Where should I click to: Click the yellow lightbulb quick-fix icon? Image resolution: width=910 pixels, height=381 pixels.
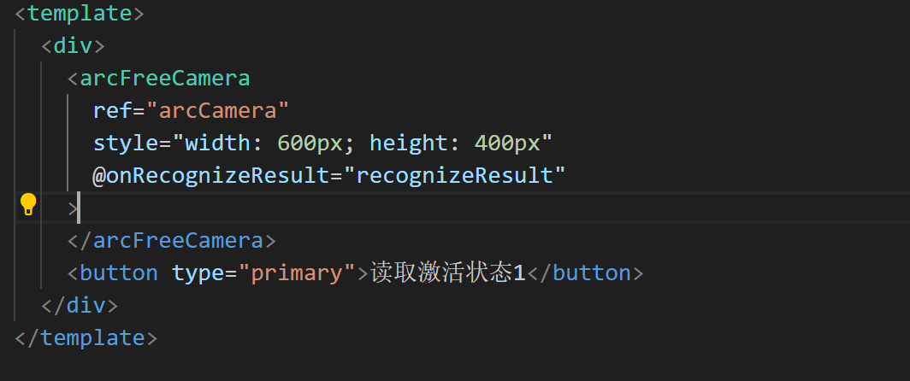pos(28,204)
